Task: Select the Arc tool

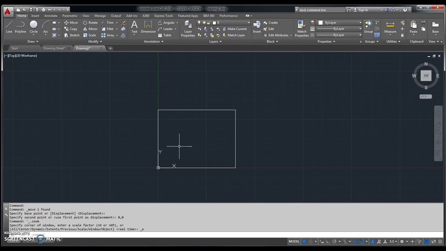Action: [46, 27]
